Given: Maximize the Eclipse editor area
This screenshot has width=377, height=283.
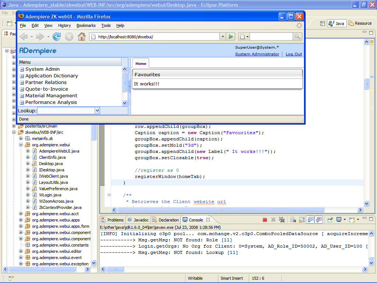Looking at the screenshot, I should tap(371, 32).
